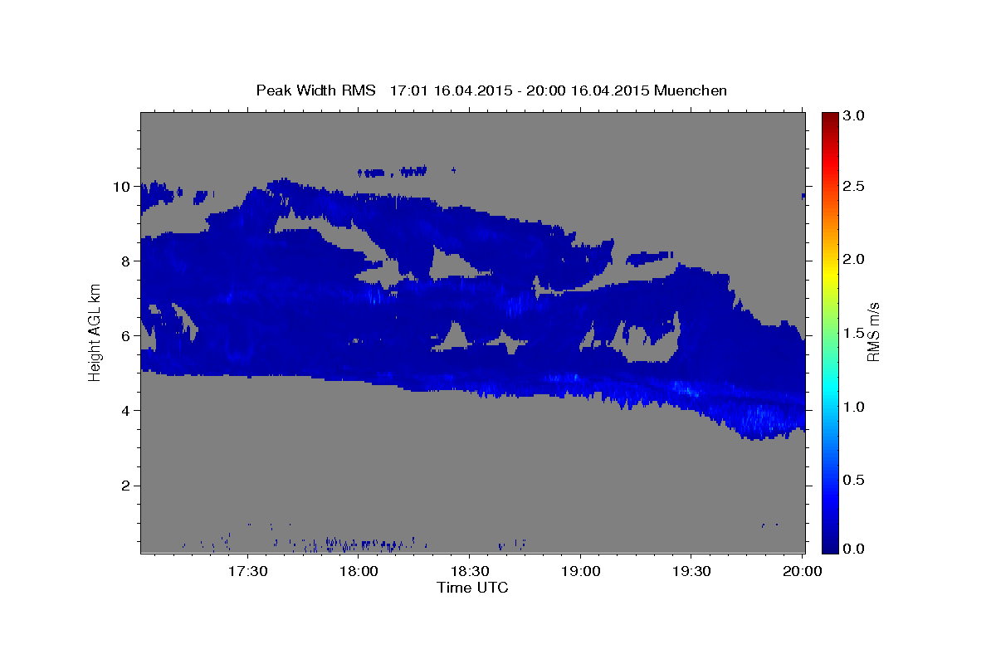Viewport: 996px width, 664px height.
Task: Click the 18:30 time tick label
Action: click(470, 572)
